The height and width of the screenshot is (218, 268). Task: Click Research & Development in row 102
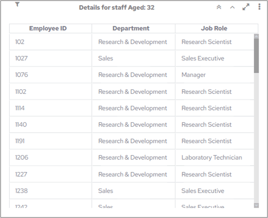(133, 42)
